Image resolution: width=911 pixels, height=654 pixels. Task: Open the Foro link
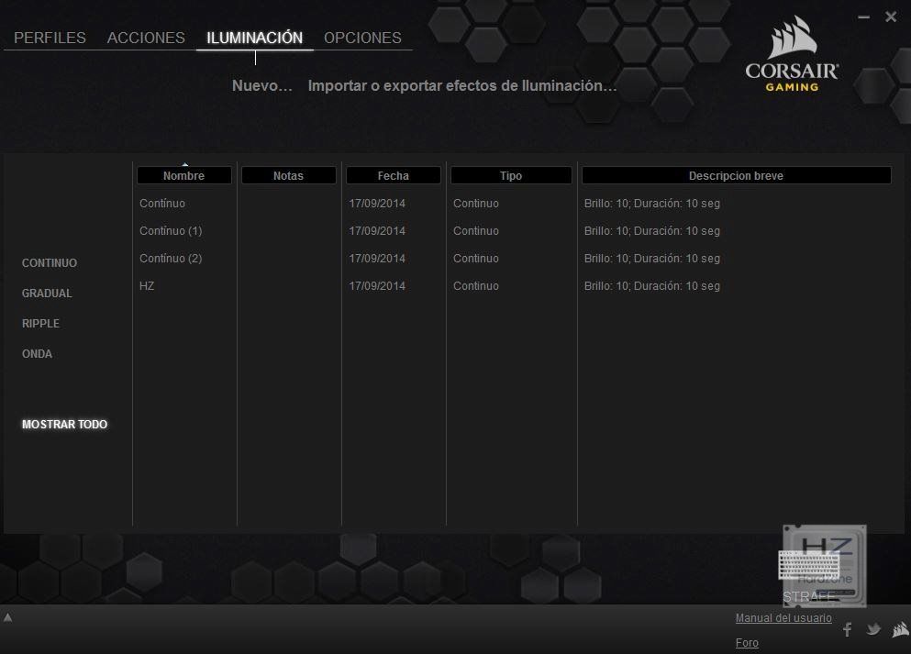click(747, 643)
